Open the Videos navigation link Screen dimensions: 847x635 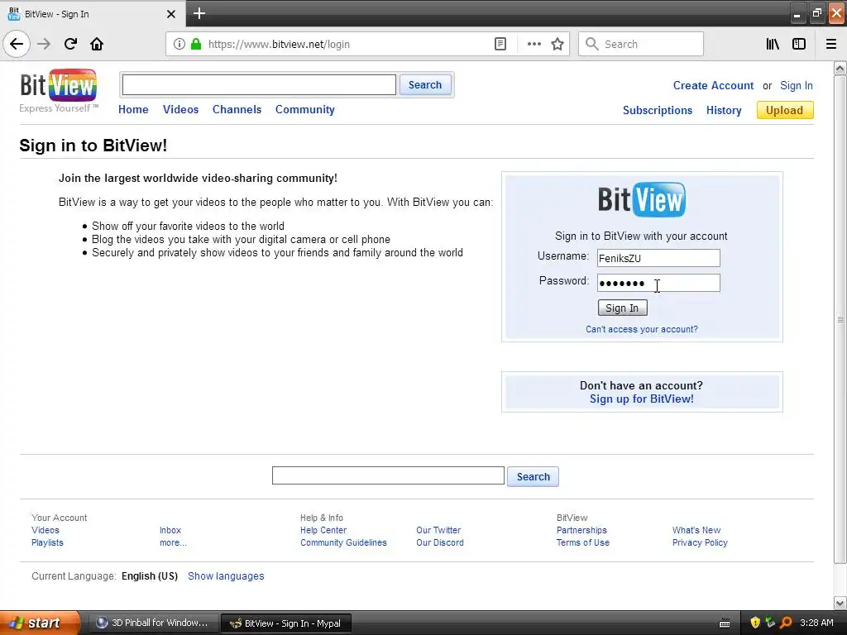click(181, 110)
